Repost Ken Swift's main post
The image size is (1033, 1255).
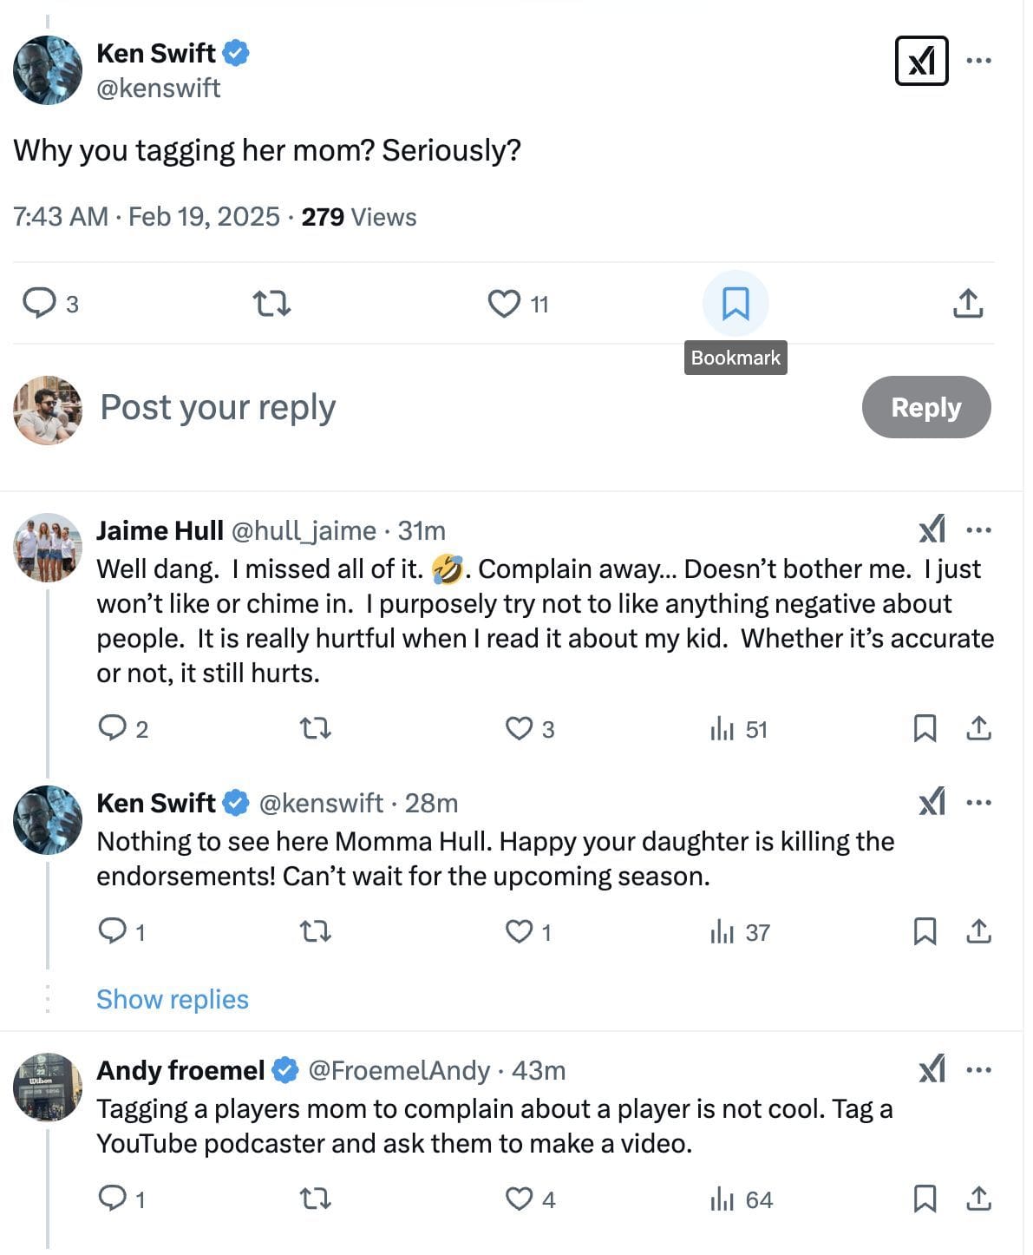[x=271, y=303]
